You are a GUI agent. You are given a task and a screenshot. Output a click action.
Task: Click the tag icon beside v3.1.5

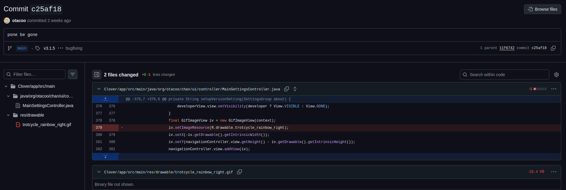point(38,48)
